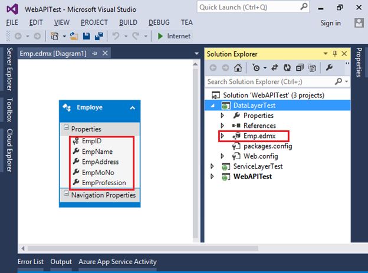The image size is (368, 273).
Task: Save the current file with Save icon
Action: click(x=86, y=36)
